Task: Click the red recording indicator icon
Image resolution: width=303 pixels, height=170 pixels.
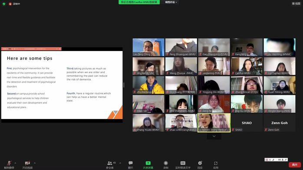Action: tap(10, 4)
